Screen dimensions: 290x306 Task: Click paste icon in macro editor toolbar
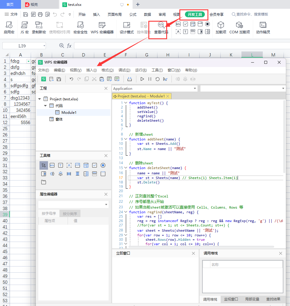102,79
